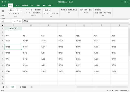
Task: Toggle wrap text (自动换行)
Action: click(x=38, y=10)
